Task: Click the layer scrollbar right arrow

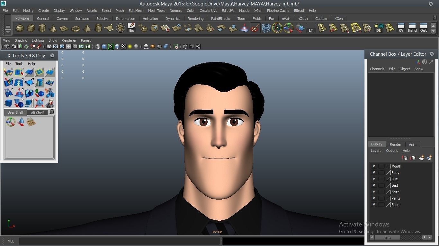Action: (x=430, y=237)
